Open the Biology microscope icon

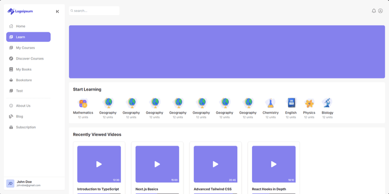[328, 103]
